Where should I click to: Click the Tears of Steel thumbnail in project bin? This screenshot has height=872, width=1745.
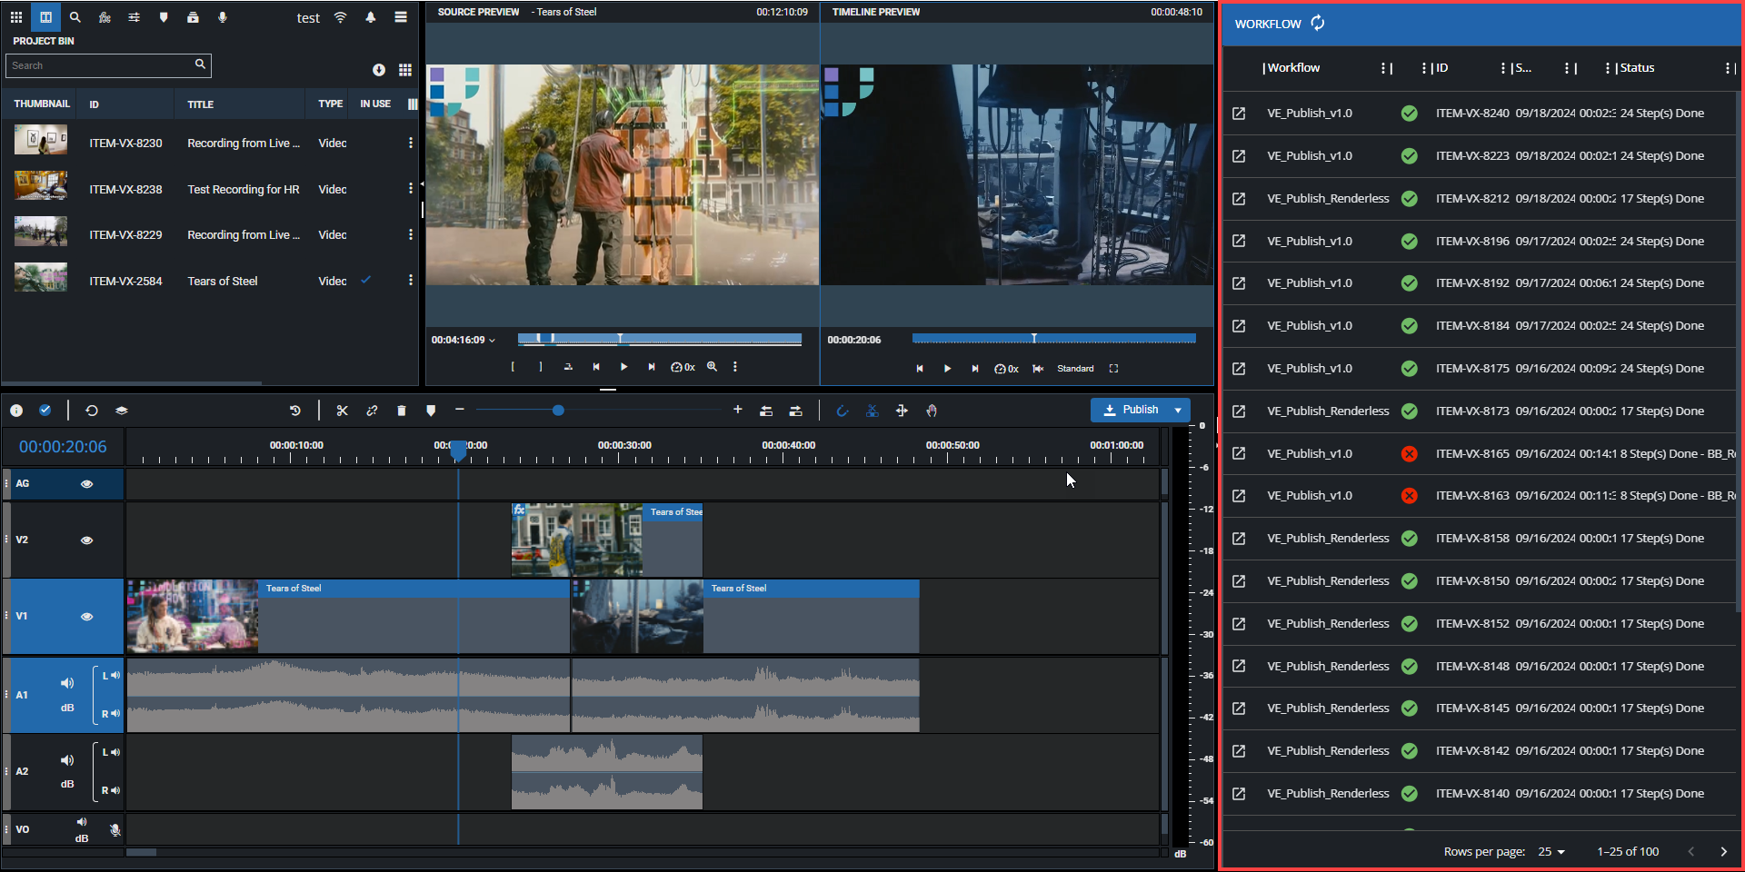[40, 277]
